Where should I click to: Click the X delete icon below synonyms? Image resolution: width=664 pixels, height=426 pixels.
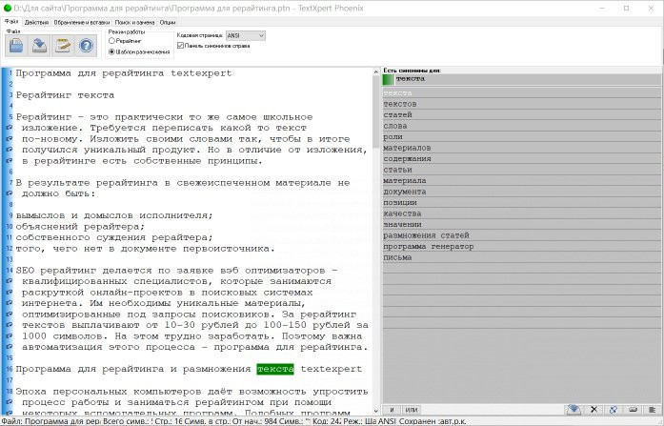[594, 409]
